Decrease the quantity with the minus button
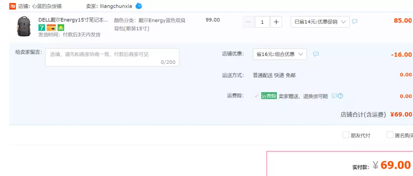Screen dimensions: 413x176 click(249, 22)
